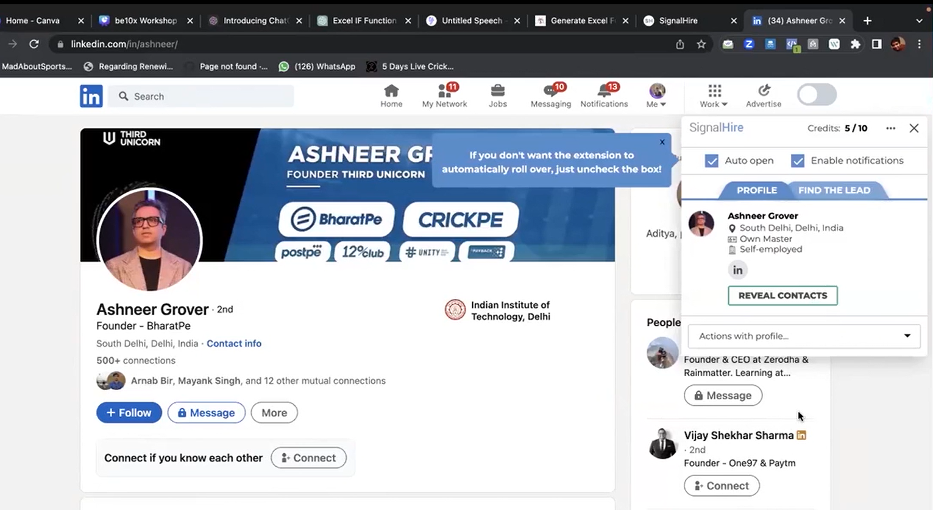
Task: Open My Network with 11 notifications
Action: 445,96
